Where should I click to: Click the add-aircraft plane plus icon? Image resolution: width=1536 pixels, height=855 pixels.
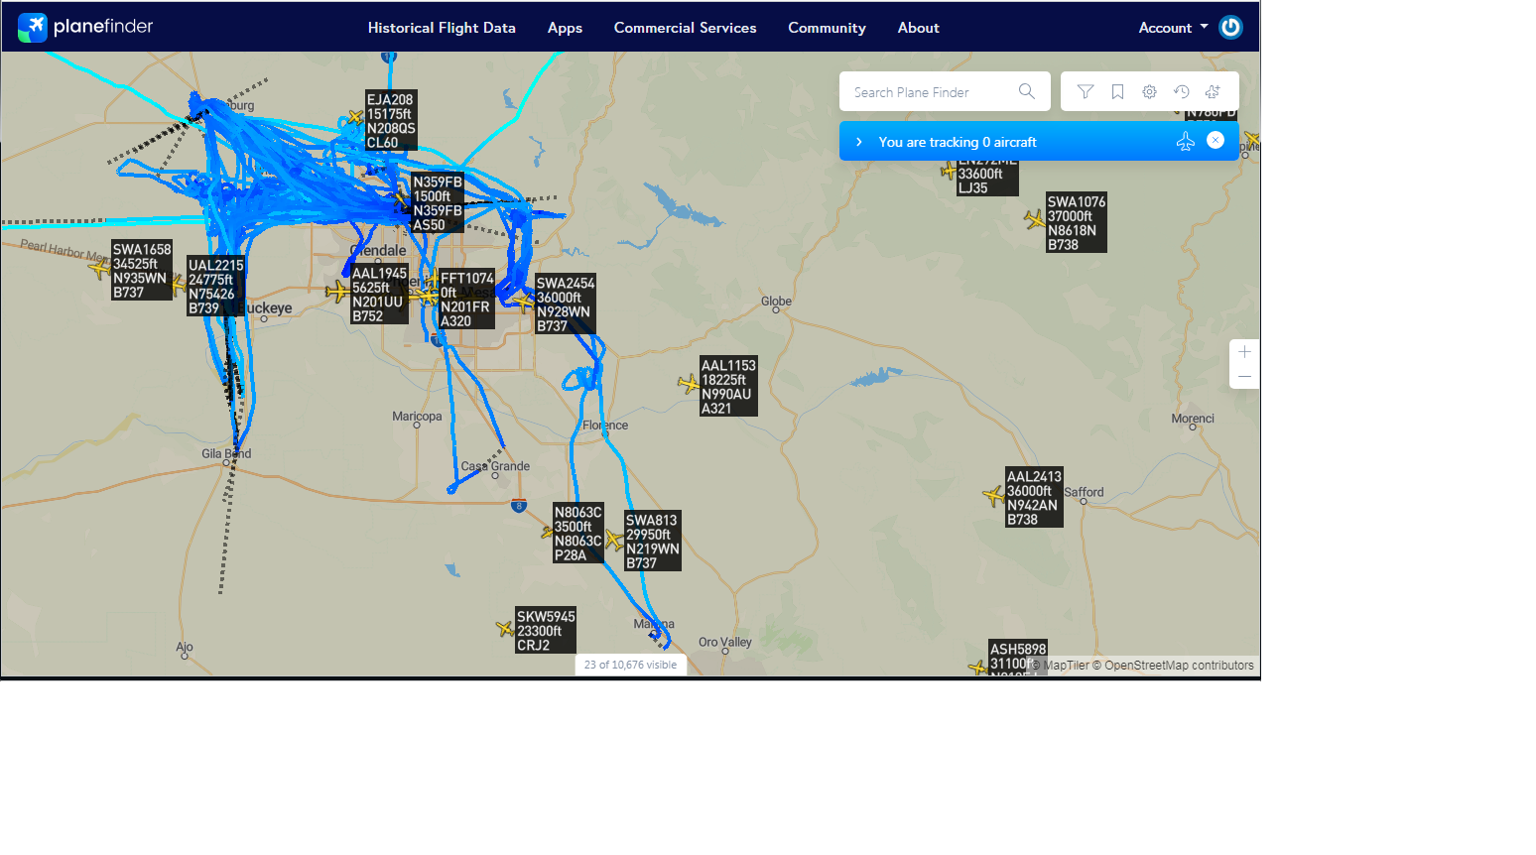(x=1213, y=91)
